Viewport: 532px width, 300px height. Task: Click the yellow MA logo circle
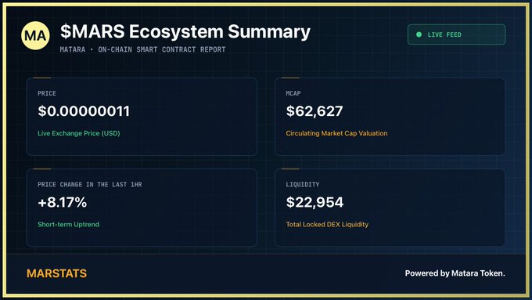point(35,35)
